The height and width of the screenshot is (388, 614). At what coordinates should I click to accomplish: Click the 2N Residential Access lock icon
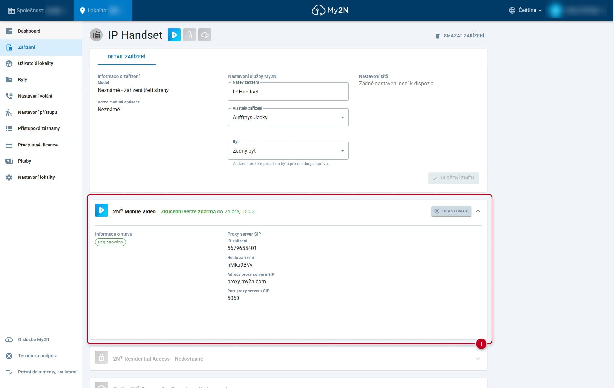(101, 357)
